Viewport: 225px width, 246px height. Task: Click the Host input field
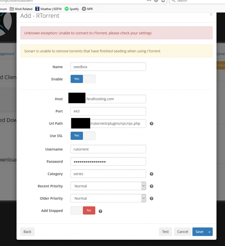[x=108, y=99]
